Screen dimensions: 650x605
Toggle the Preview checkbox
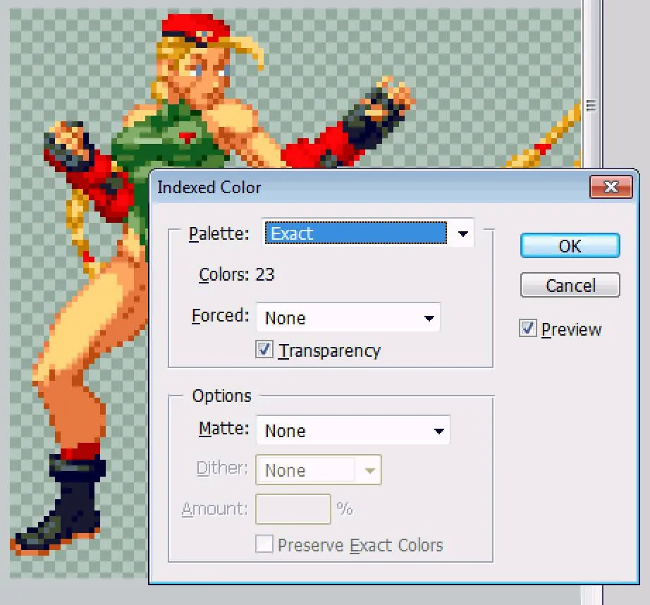(528, 329)
